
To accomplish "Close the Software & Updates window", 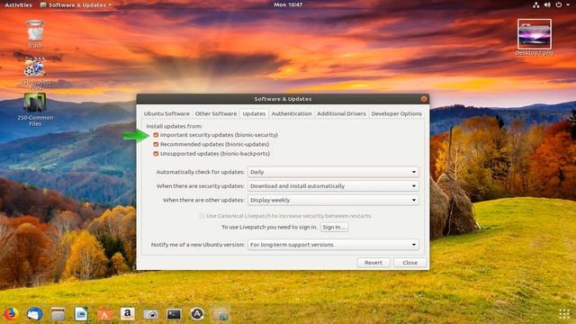I will (x=424, y=99).
